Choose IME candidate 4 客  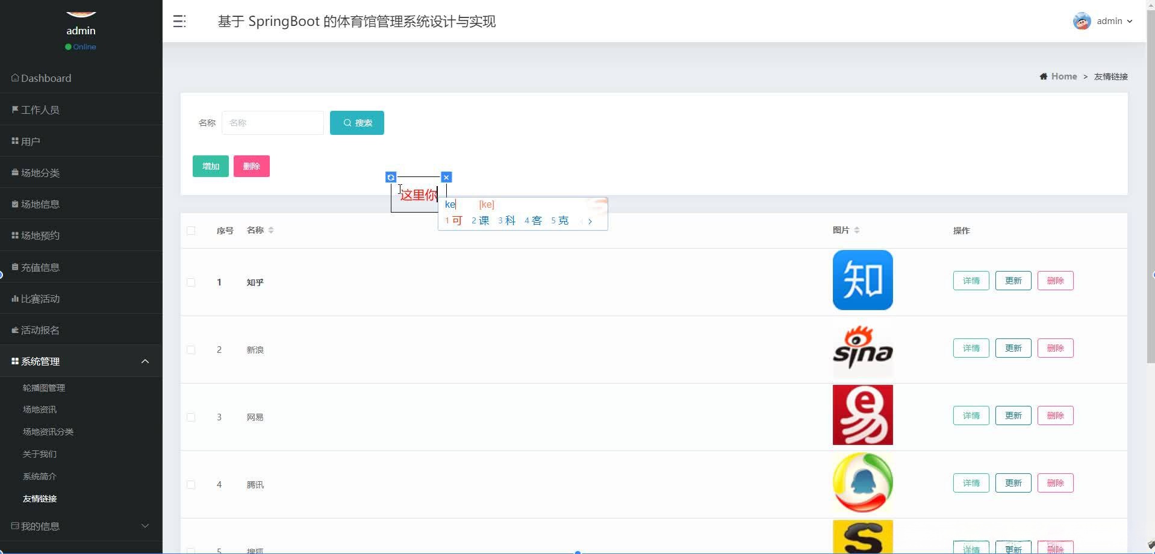point(534,220)
